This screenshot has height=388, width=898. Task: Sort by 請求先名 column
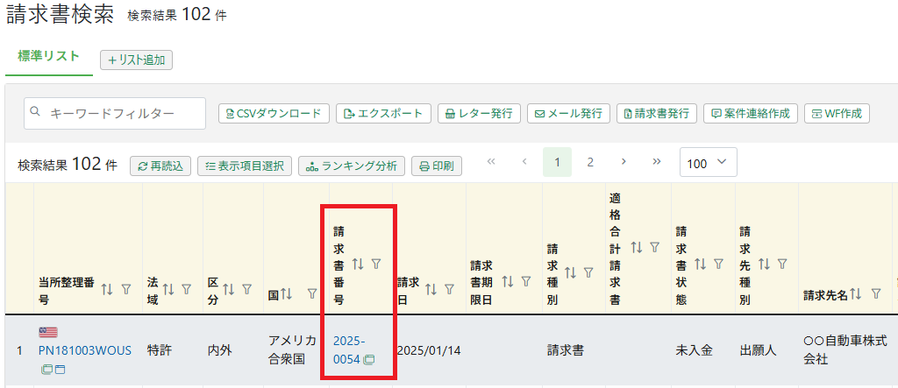[856, 294]
